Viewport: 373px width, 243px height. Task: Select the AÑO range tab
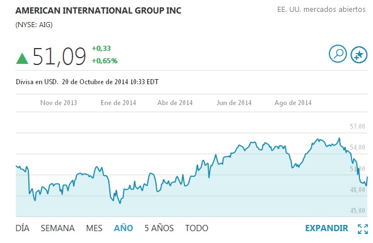pos(123,228)
